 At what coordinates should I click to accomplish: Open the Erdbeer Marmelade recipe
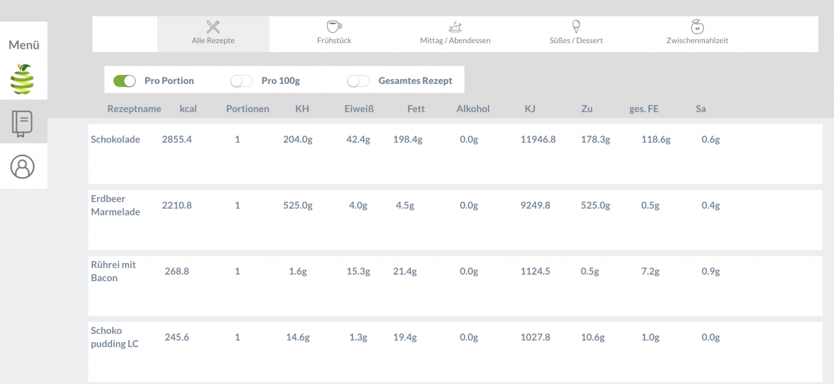click(x=115, y=205)
